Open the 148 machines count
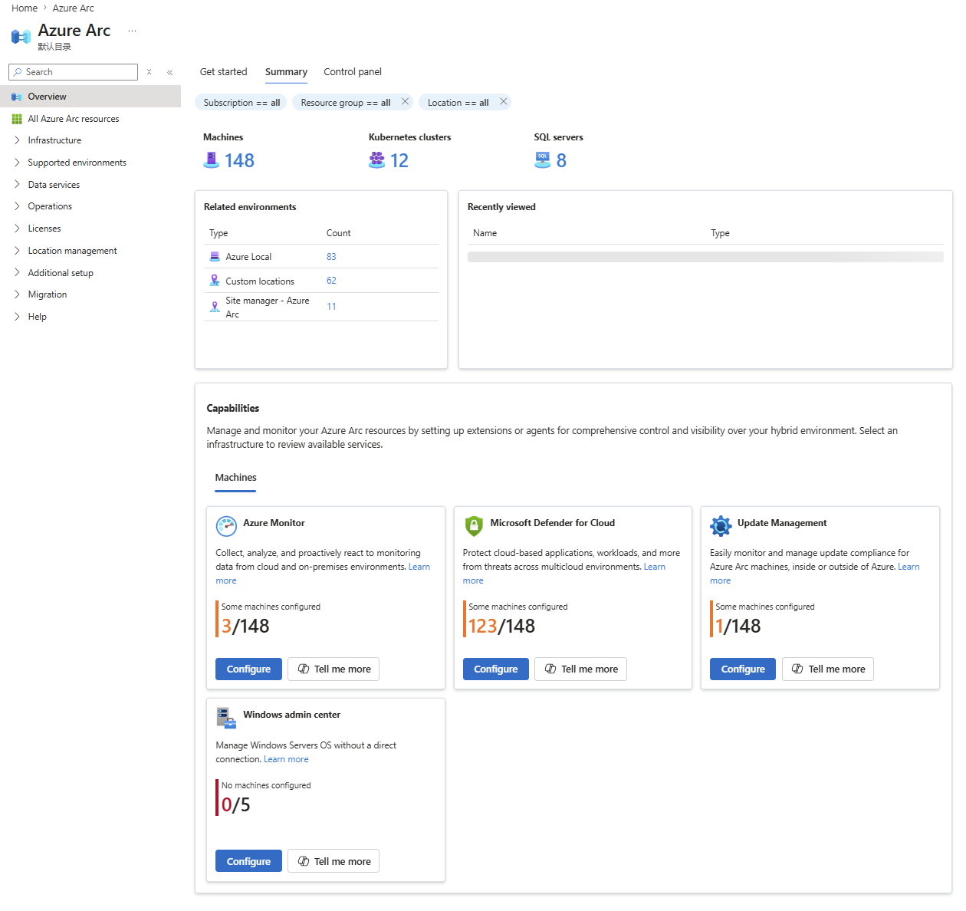 239,160
